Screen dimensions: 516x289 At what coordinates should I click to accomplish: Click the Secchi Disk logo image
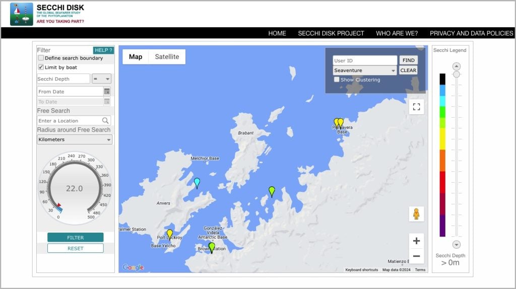21,14
